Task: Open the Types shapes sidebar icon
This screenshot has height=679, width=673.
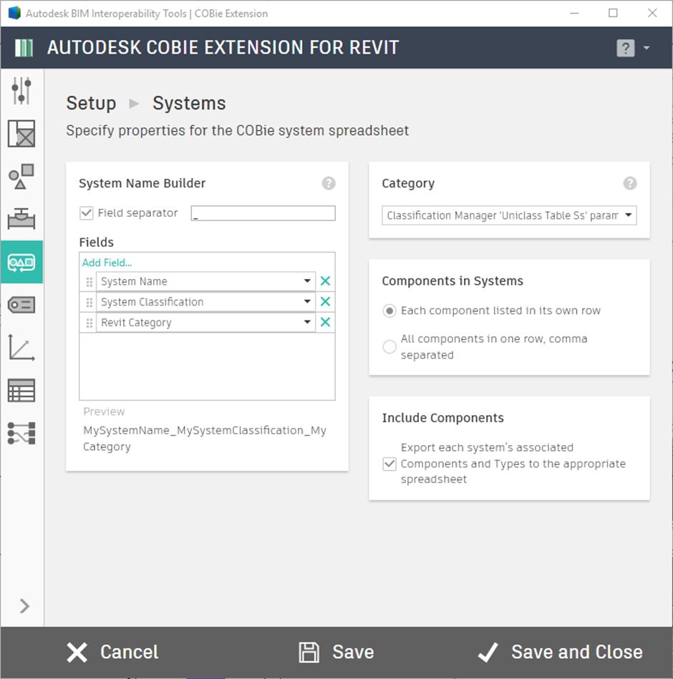Action: (21, 176)
